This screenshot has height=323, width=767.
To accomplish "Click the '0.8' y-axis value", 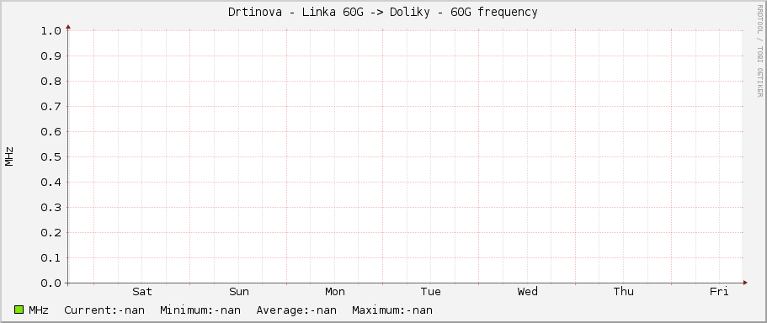I will click(x=51, y=81).
